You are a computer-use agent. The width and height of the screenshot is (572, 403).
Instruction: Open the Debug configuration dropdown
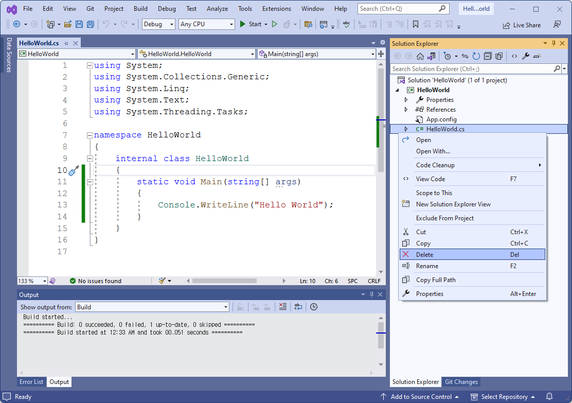(158, 24)
